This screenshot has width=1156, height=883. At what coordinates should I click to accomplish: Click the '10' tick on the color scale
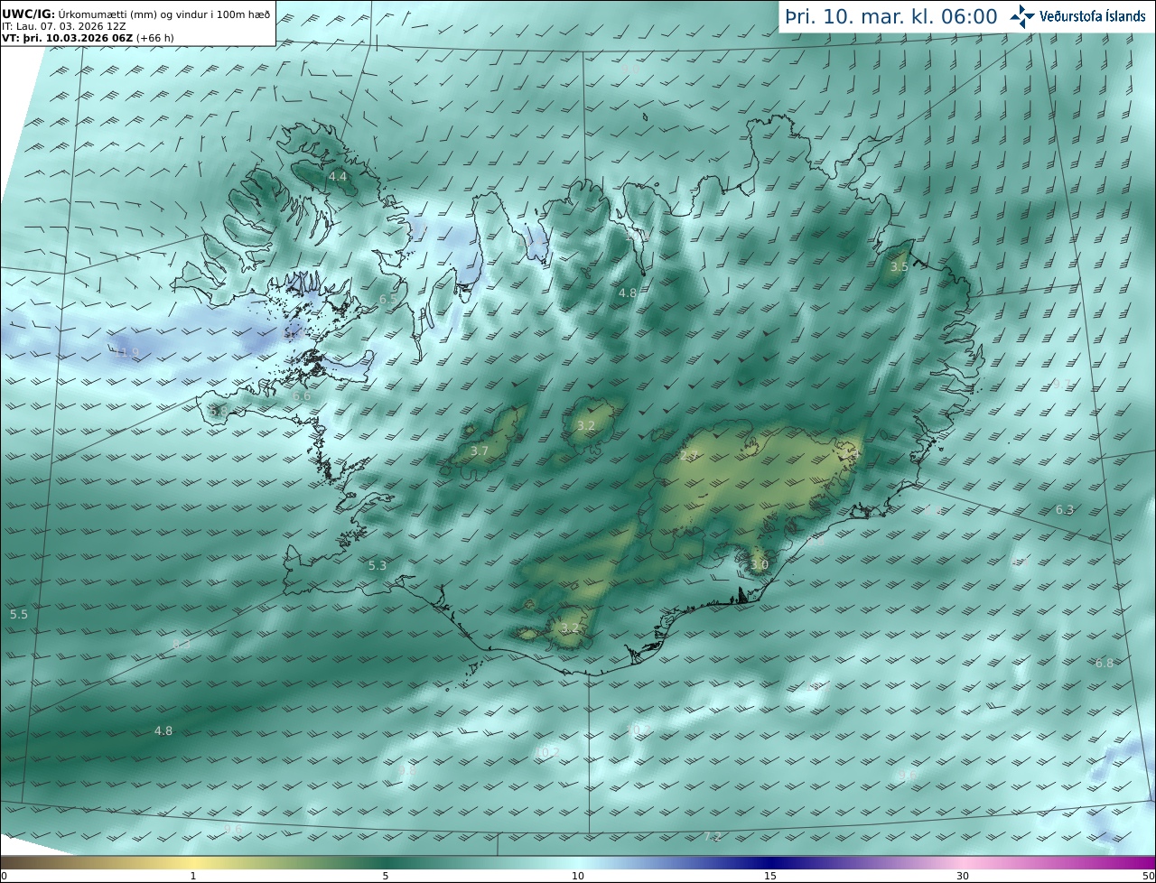click(x=578, y=876)
